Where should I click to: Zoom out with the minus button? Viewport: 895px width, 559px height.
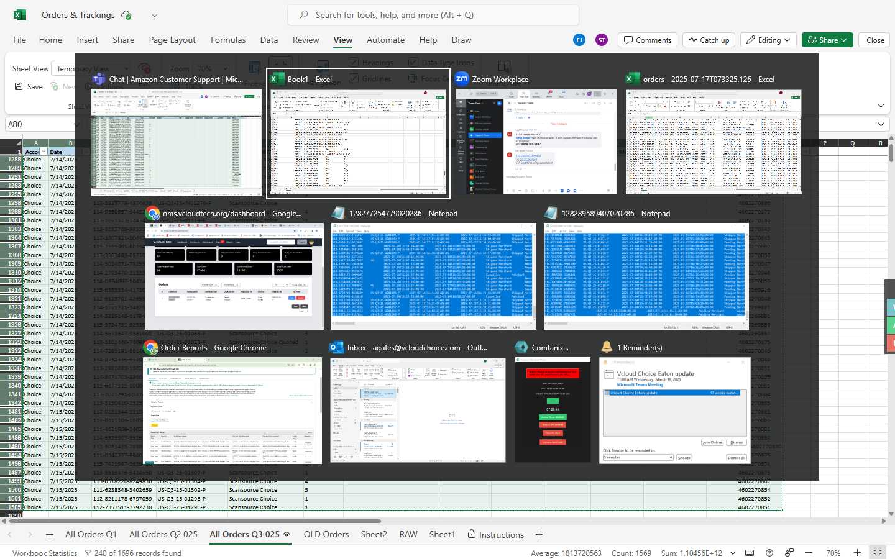pyautogui.click(x=809, y=553)
